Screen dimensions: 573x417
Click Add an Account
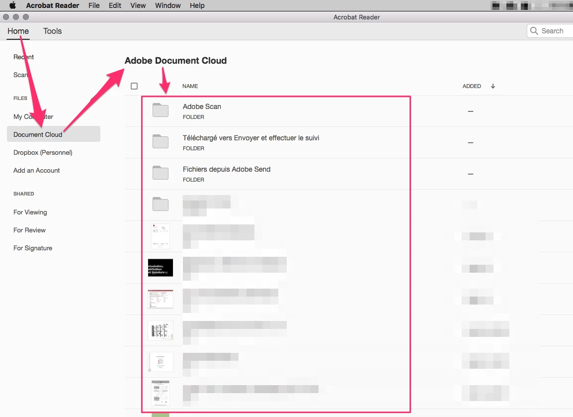pos(37,170)
